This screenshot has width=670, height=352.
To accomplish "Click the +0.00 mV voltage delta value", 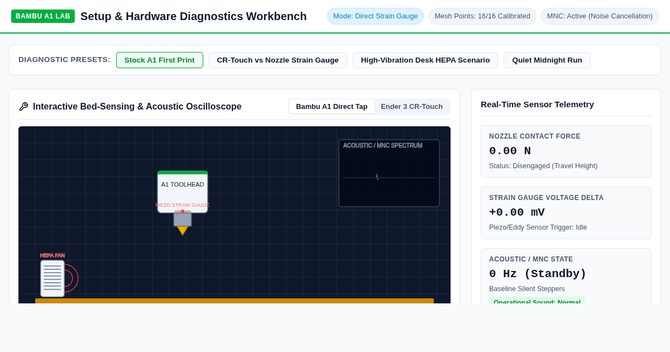I will (517, 212).
